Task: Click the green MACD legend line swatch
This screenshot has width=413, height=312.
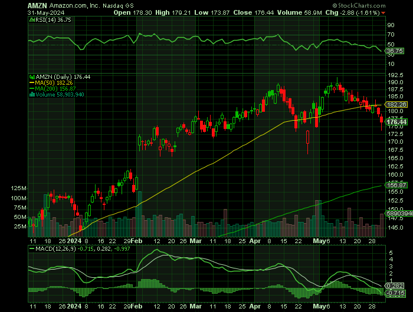Action: point(32,248)
